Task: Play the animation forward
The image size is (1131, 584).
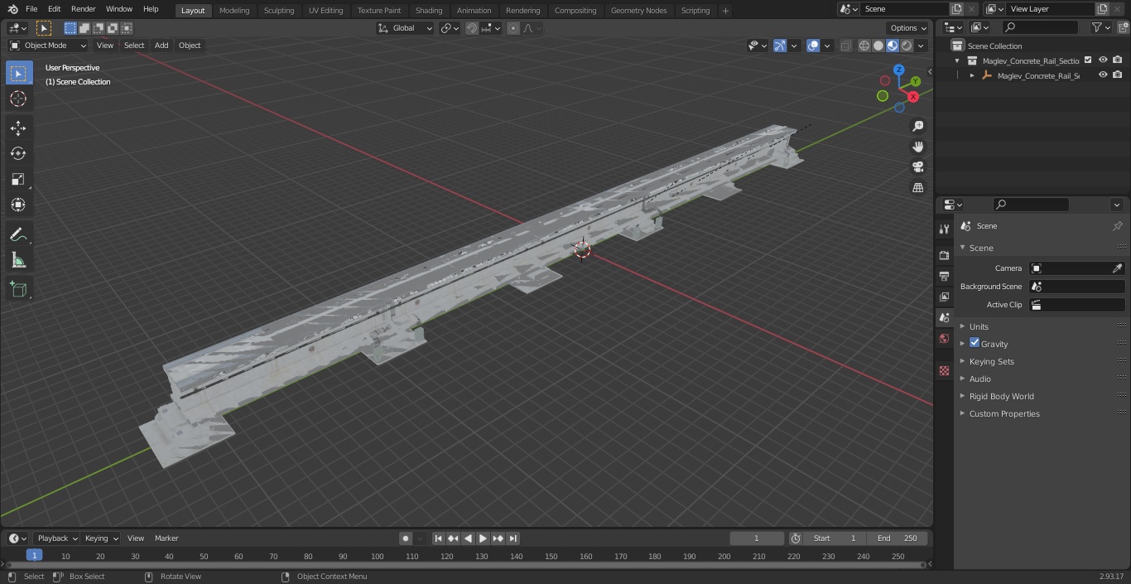Action: pyautogui.click(x=484, y=538)
